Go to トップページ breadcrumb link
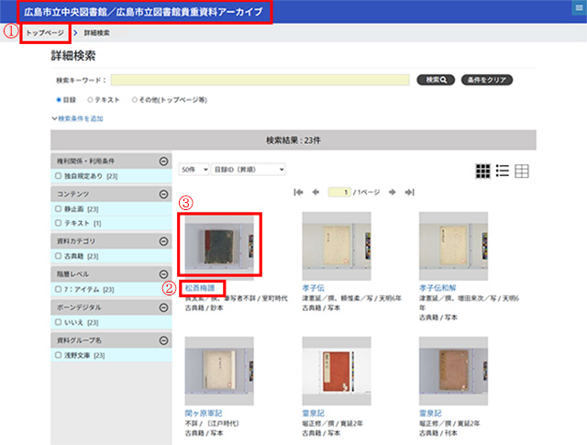The height and width of the screenshot is (445, 587). coord(45,33)
